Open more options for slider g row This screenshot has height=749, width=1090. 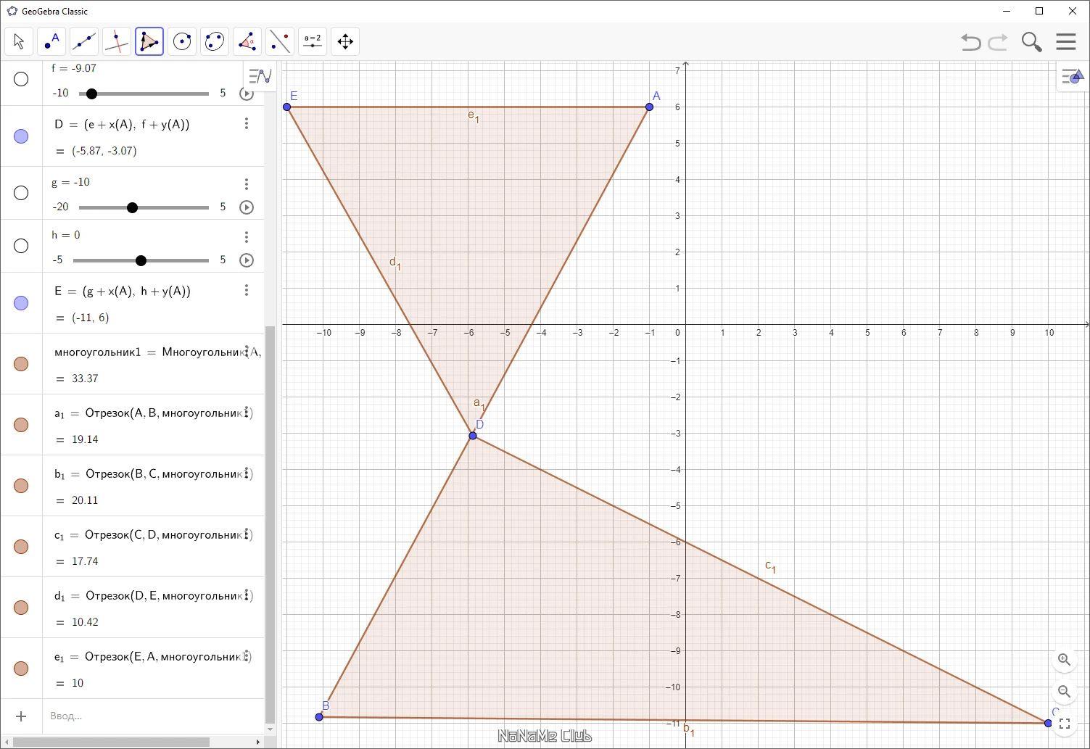point(247,184)
